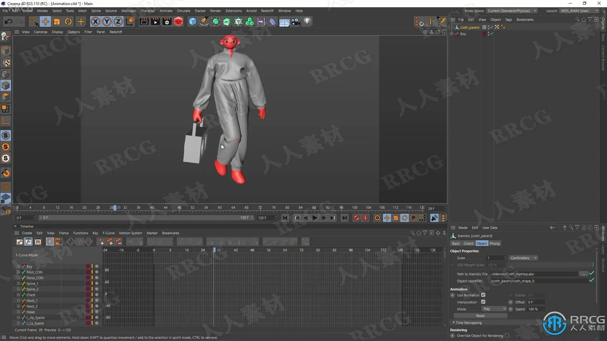Image resolution: width=607 pixels, height=341 pixels.
Task: Expand the Time Remapping section
Action: tap(468, 323)
